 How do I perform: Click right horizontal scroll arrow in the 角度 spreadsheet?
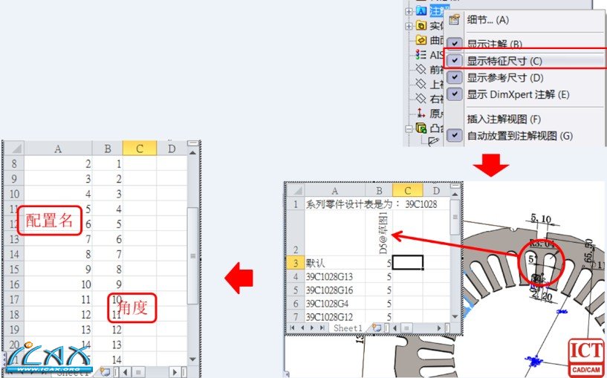pos(175,372)
